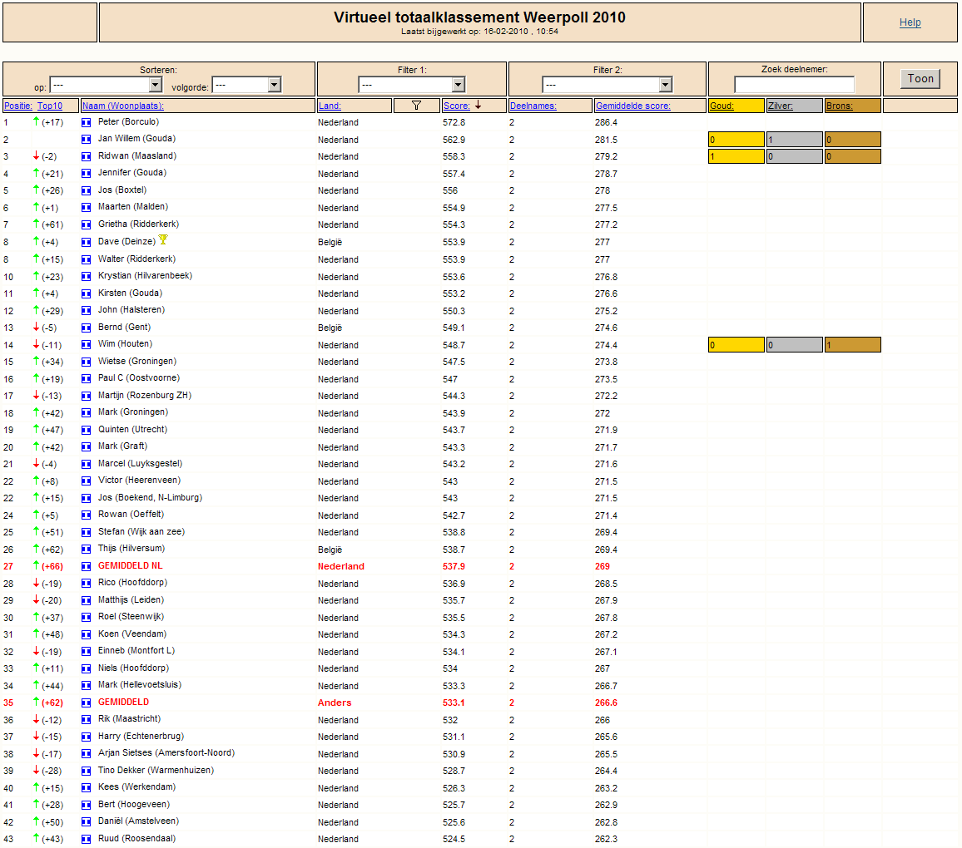Click the filter funnel icon in Land column
This screenshot has height=848, width=962.
pos(416,106)
